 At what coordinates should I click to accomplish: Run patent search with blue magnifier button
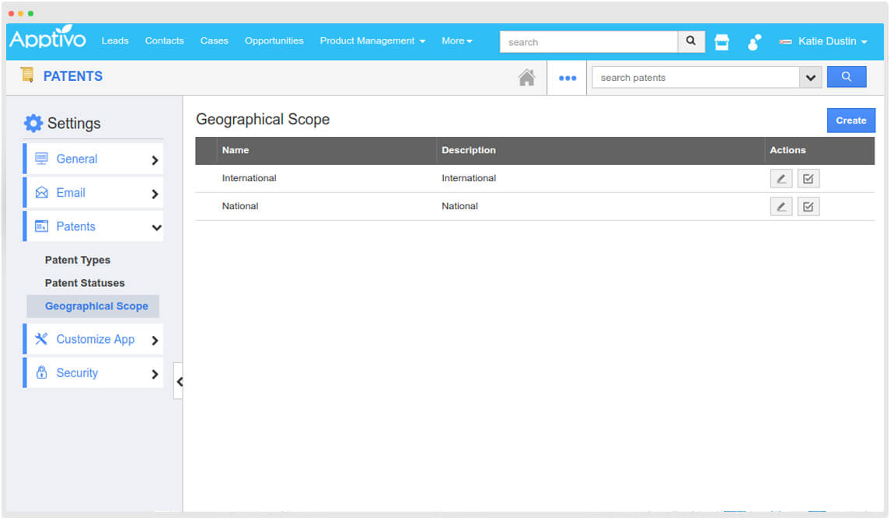(846, 76)
